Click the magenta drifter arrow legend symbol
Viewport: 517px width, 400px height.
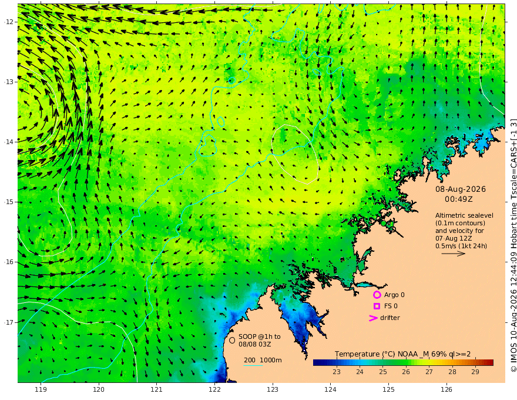tap(373, 318)
